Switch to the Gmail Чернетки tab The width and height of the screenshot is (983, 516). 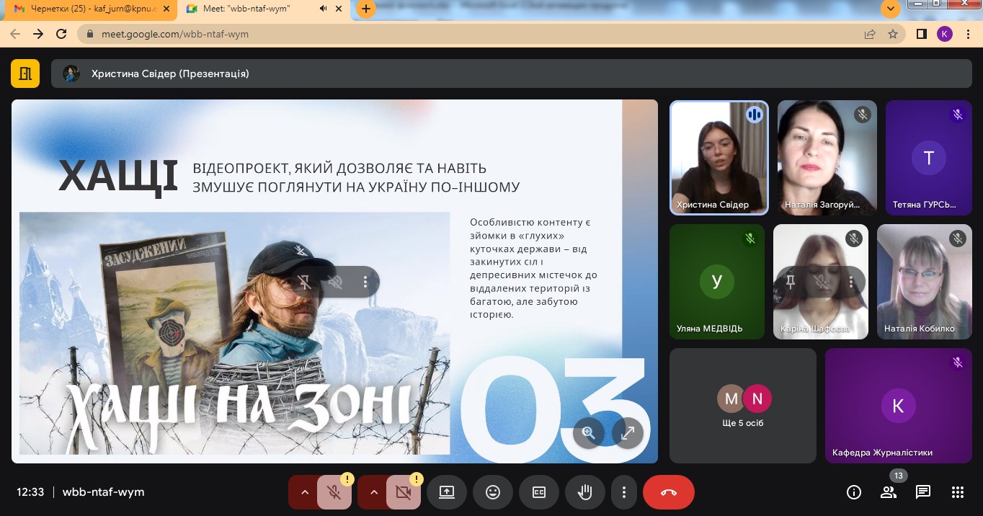pyautogui.click(x=90, y=9)
